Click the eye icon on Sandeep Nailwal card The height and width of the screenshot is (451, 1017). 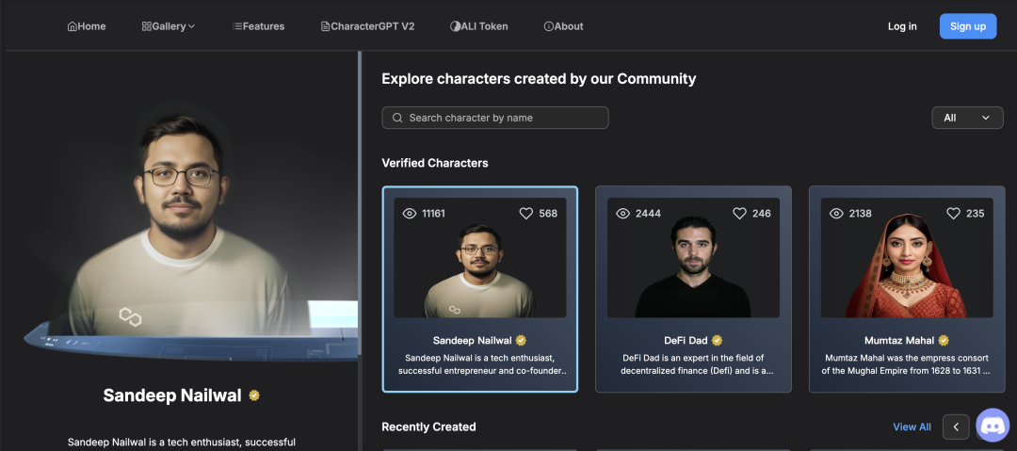tap(410, 214)
